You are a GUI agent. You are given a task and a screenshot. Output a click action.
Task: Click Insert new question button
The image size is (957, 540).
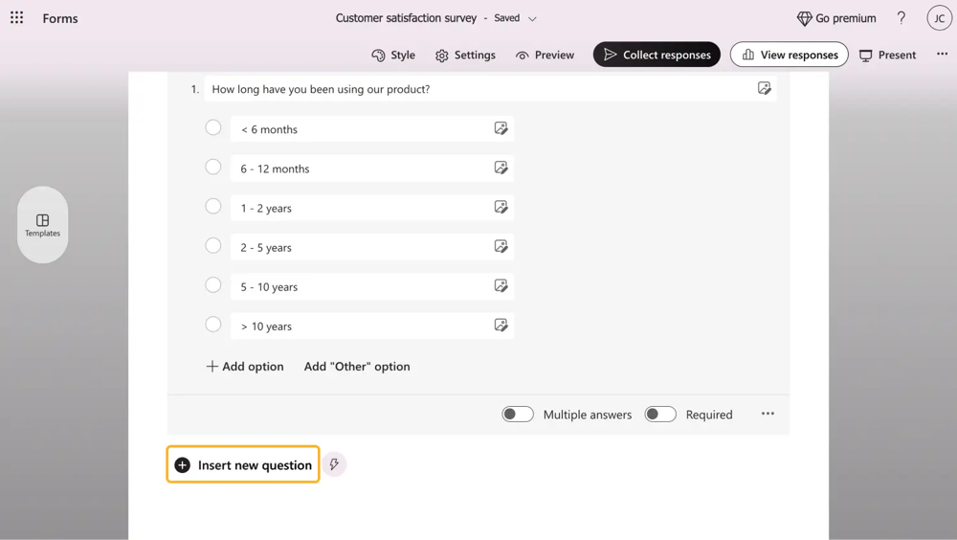[243, 464]
